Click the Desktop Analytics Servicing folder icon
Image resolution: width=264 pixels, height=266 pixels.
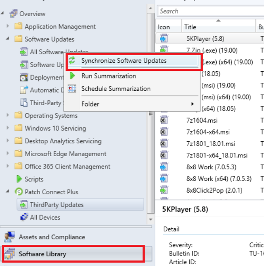click(x=18, y=140)
